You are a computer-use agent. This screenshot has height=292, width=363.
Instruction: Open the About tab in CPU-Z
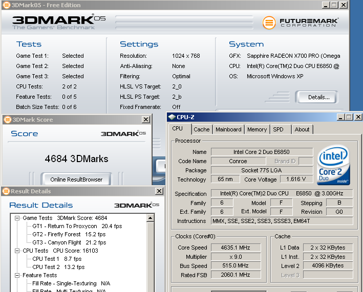coord(302,129)
